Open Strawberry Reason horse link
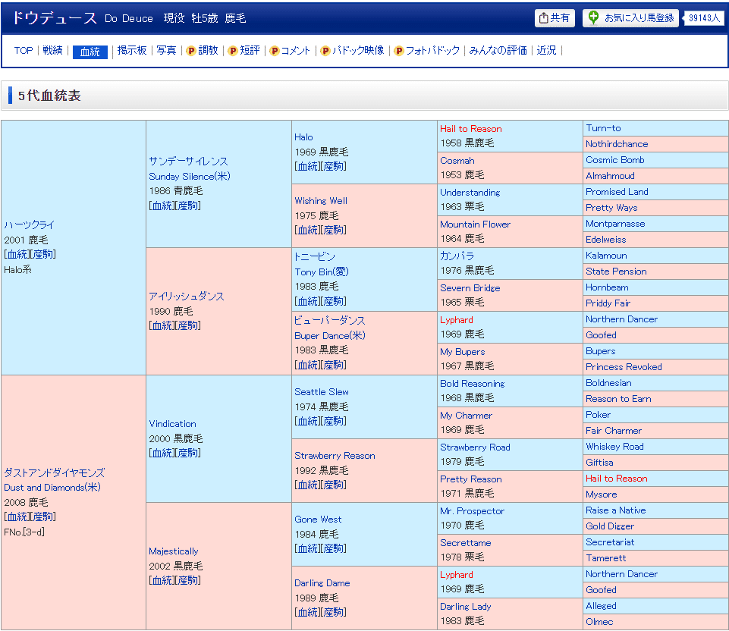The image size is (729, 631). [335, 455]
